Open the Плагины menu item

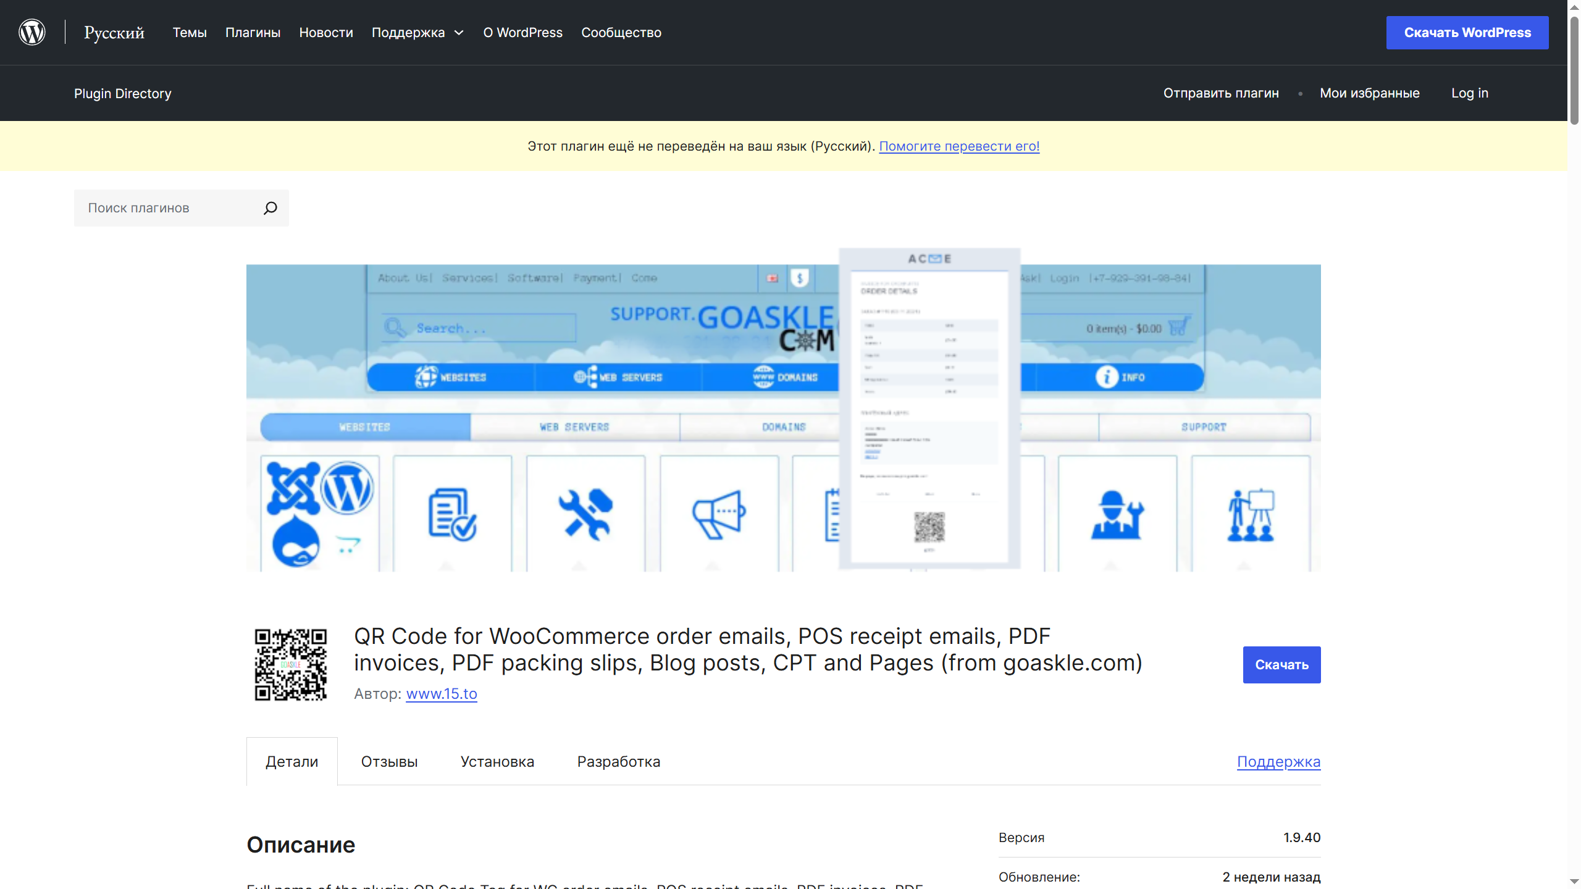click(253, 33)
